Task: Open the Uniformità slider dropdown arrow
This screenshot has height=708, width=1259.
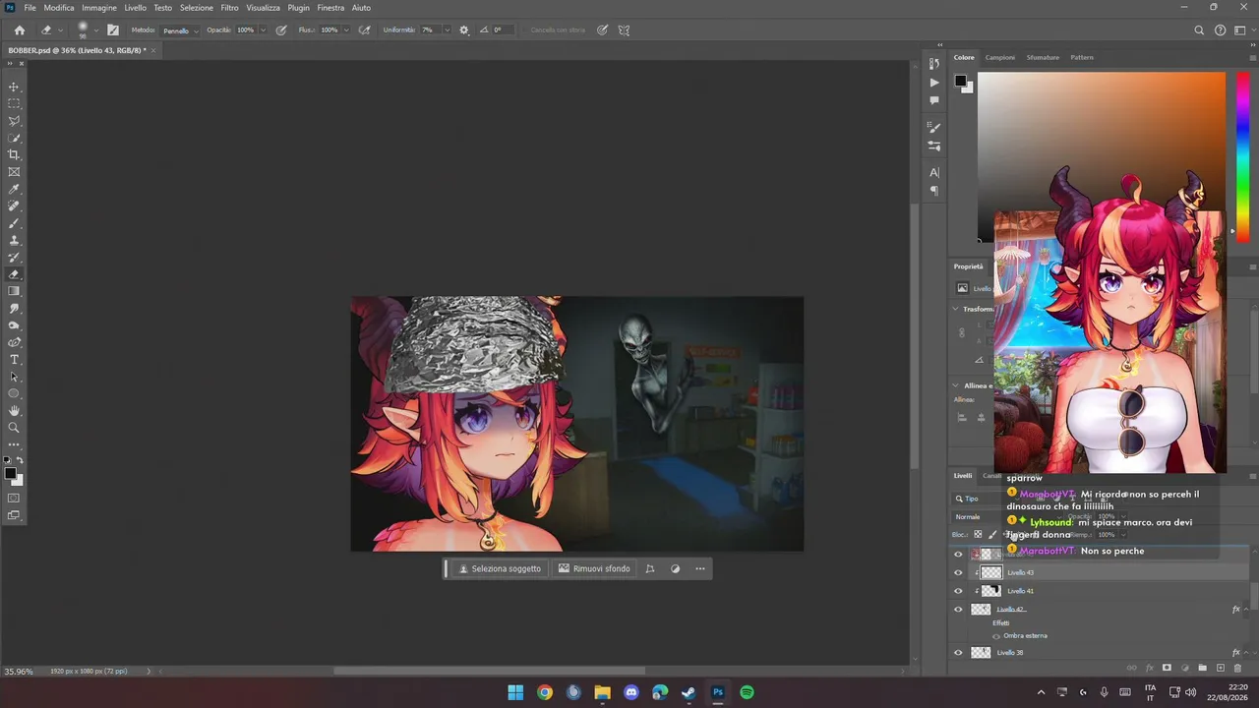Action: 448,30
